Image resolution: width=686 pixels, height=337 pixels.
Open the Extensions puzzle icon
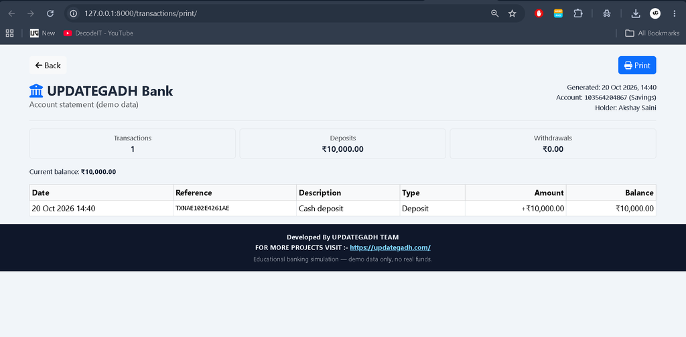(578, 13)
